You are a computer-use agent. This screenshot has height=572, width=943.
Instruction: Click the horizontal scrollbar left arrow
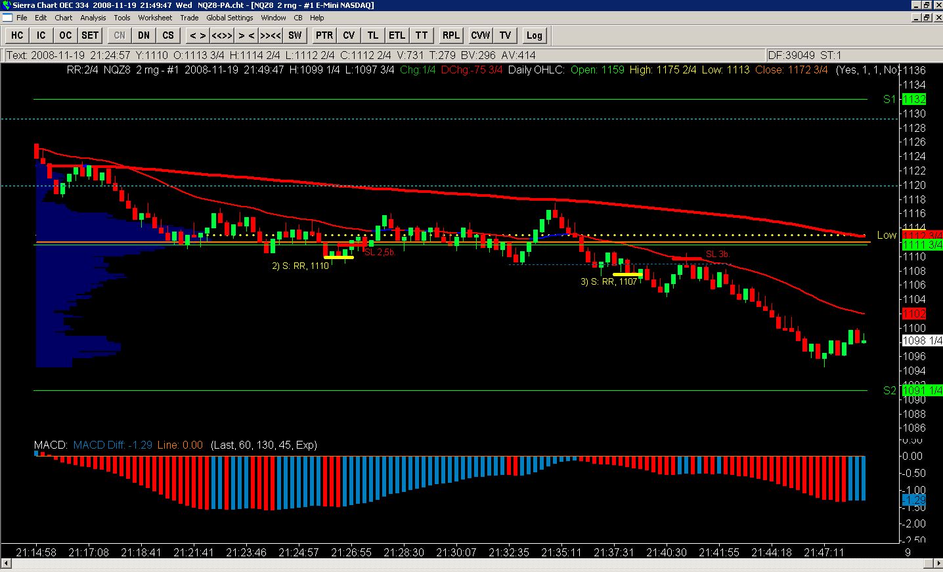click(x=6, y=563)
